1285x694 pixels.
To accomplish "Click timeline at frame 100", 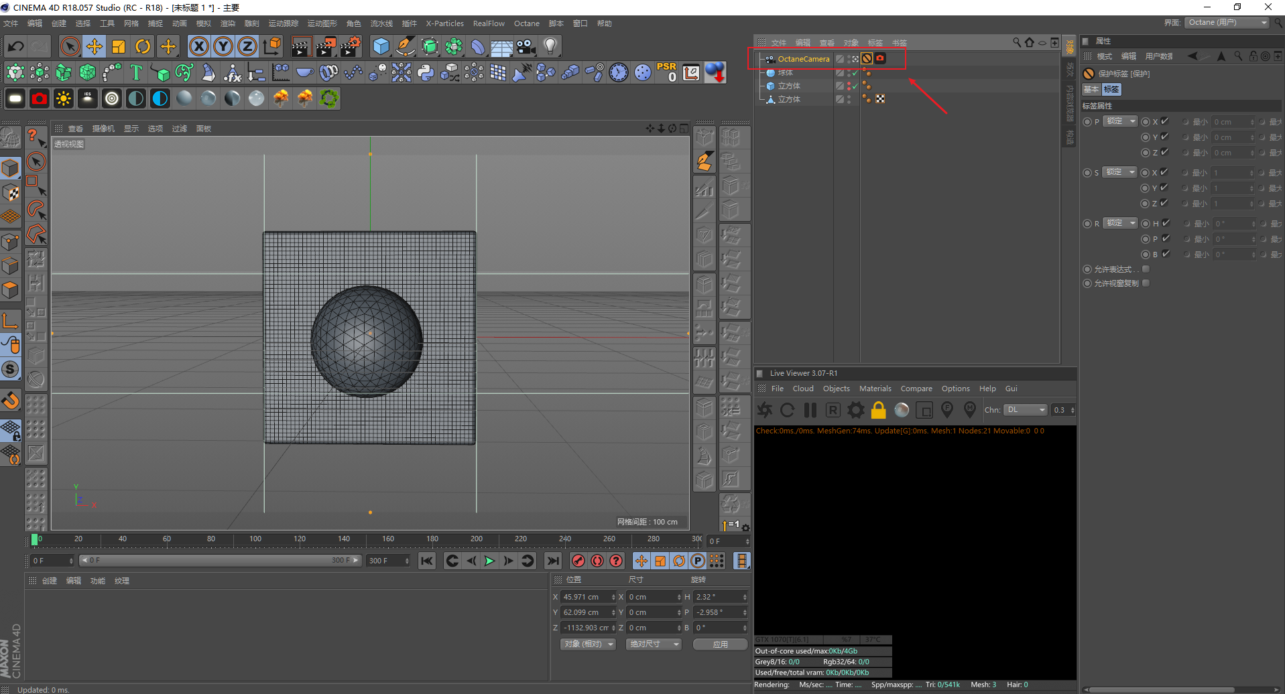I will click(x=255, y=540).
